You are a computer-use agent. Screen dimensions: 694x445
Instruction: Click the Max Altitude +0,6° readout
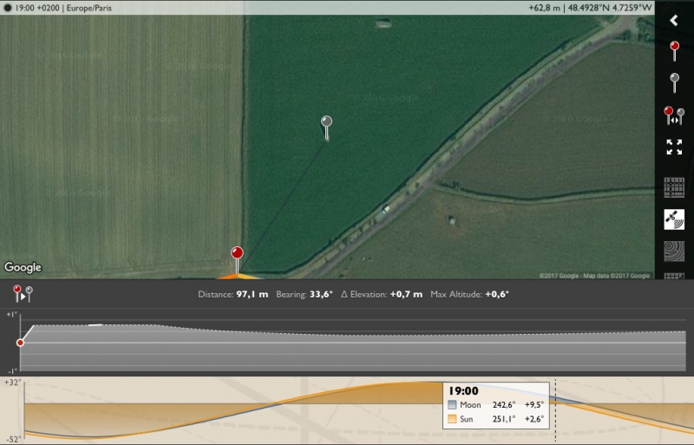click(469, 294)
